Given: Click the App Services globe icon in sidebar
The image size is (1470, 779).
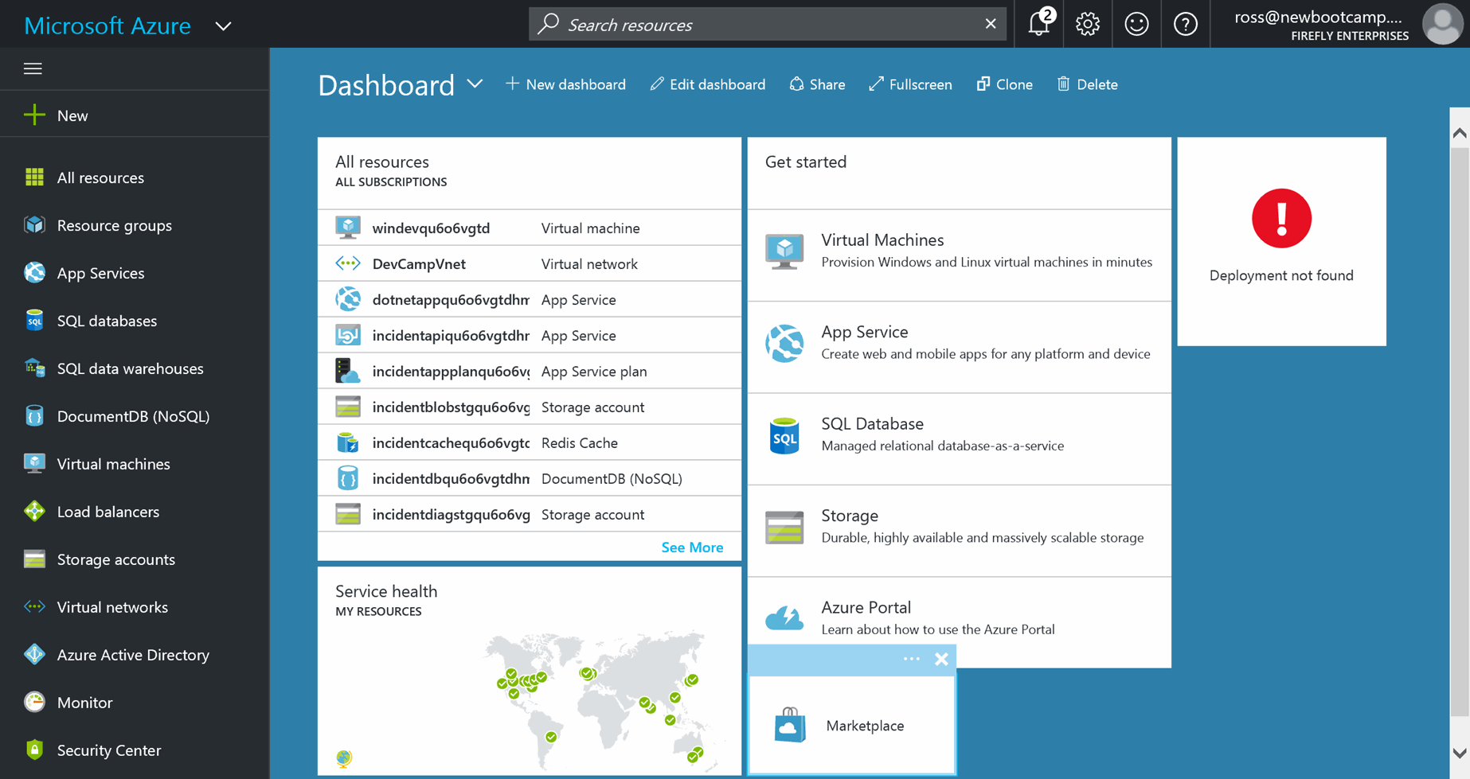Looking at the screenshot, I should point(34,272).
